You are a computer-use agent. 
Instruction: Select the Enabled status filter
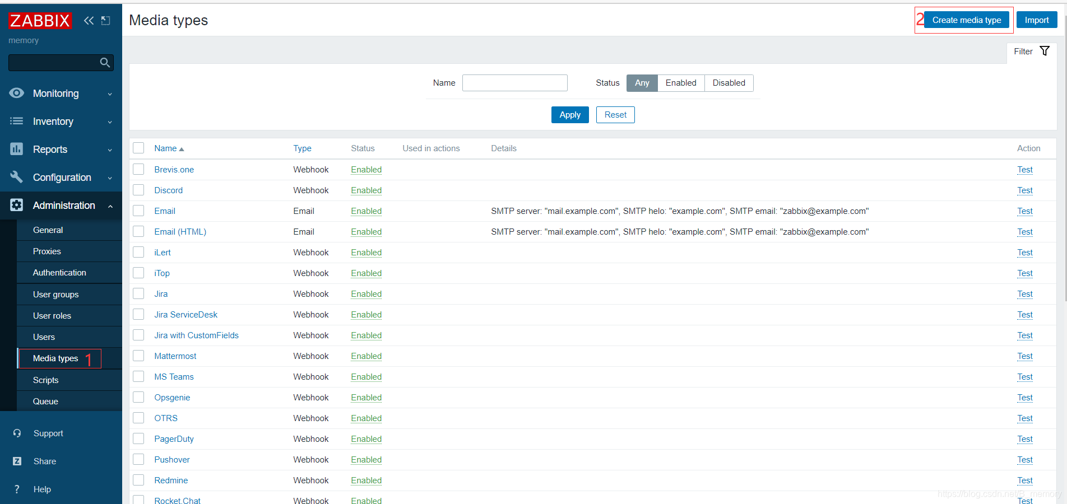coord(681,83)
